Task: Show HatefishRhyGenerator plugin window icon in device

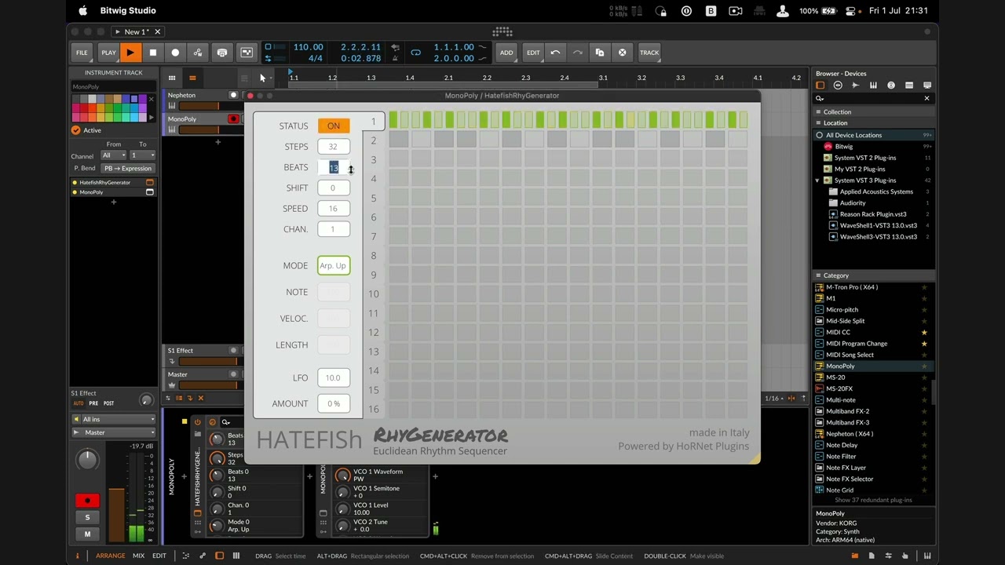Action: pyautogui.click(x=198, y=513)
